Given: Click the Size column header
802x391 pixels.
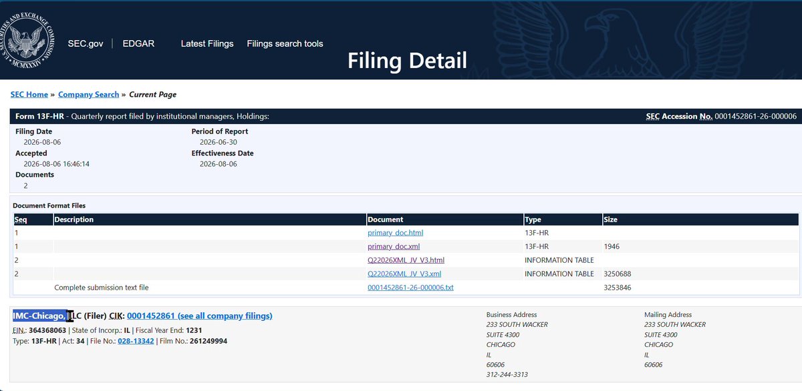Looking at the screenshot, I should coord(611,219).
